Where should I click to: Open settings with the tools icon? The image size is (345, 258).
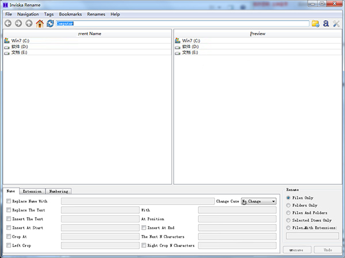click(336, 24)
